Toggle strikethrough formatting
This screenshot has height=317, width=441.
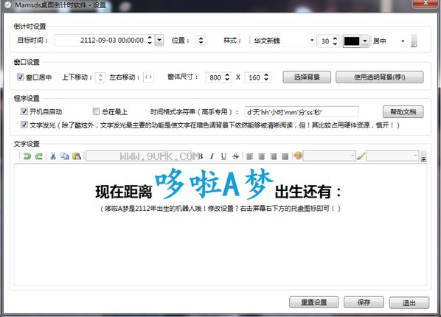(235, 156)
